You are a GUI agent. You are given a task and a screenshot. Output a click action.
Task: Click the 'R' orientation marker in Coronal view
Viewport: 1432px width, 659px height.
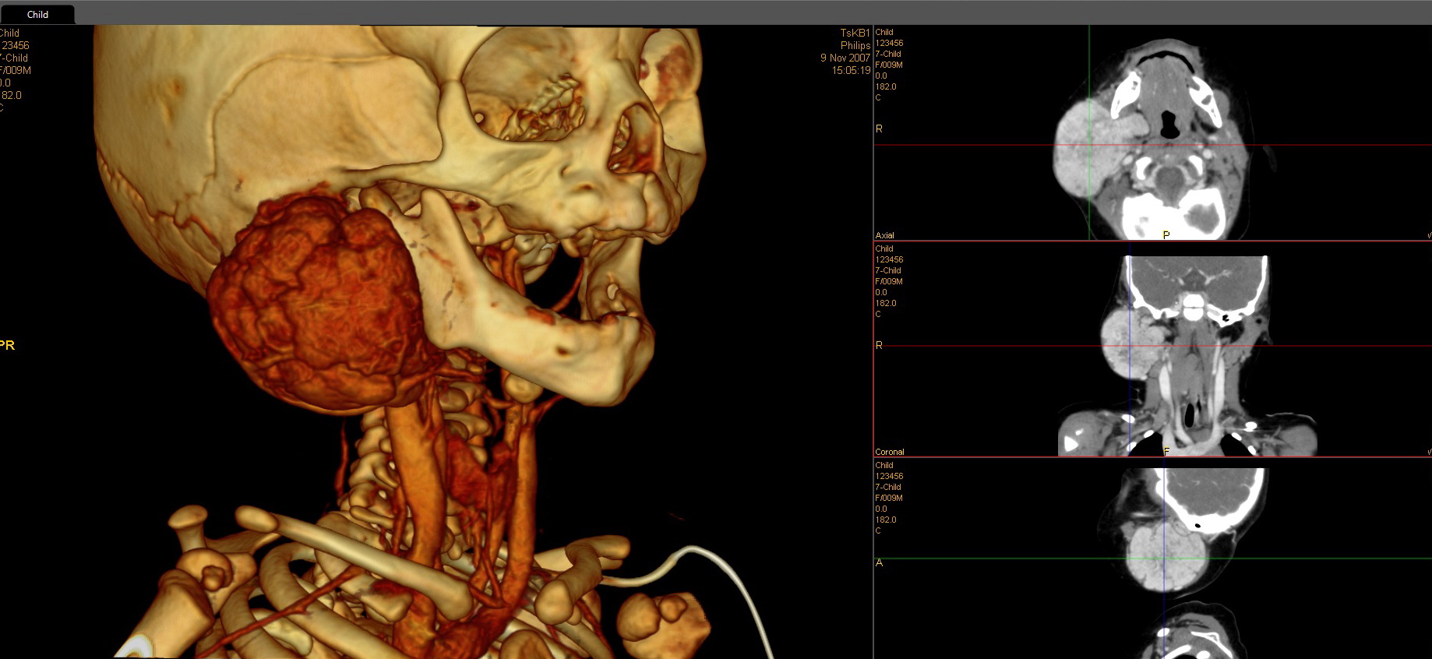click(879, 345)
